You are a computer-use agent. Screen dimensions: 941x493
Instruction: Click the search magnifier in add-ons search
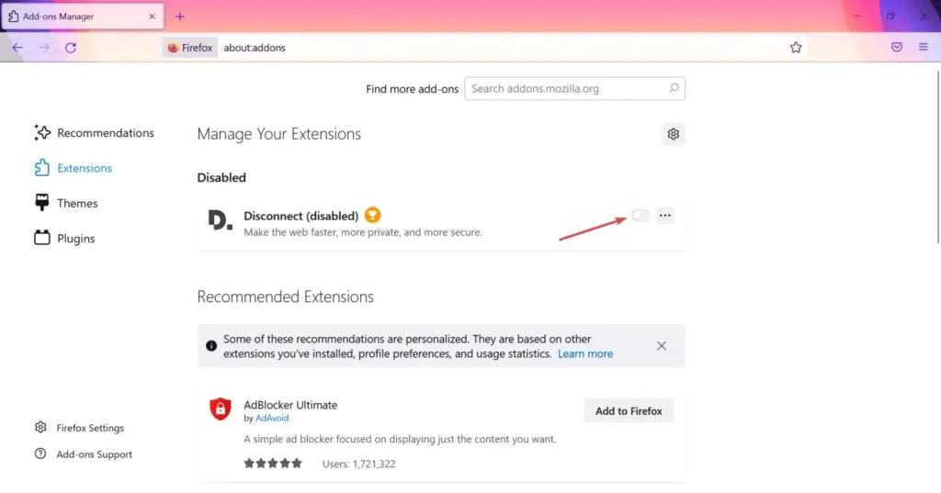(674, 88)
